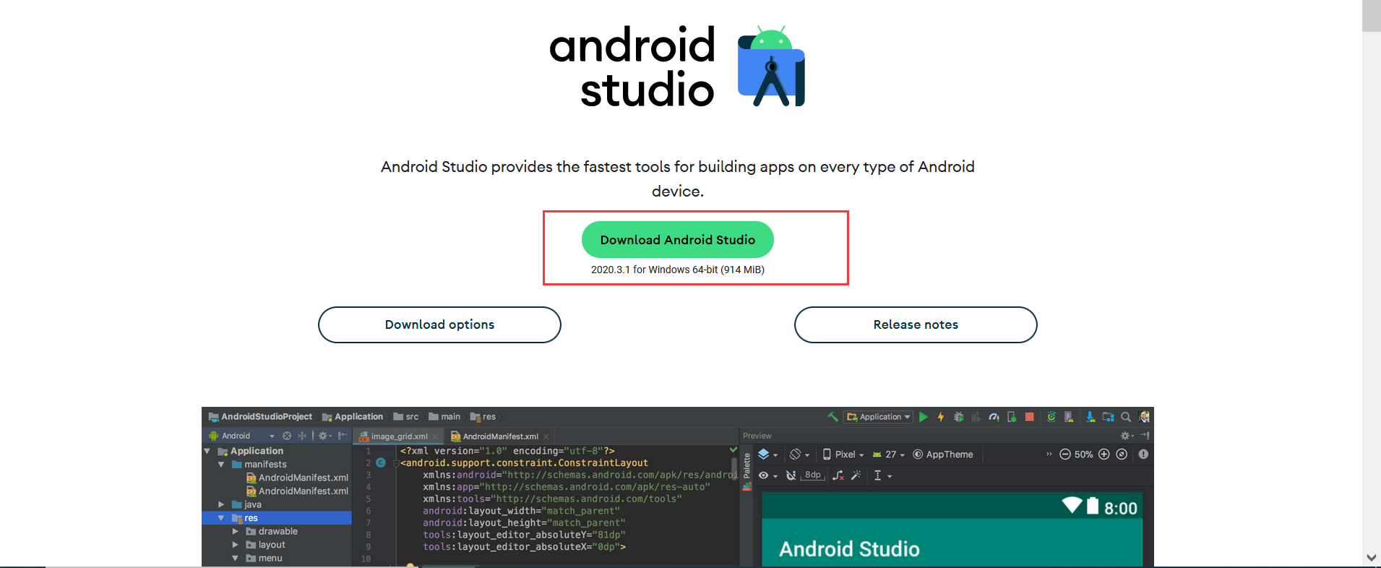Click the zoom in plus icon
This screenshot has height=568, width=1381.
(x=1104, y=455)
